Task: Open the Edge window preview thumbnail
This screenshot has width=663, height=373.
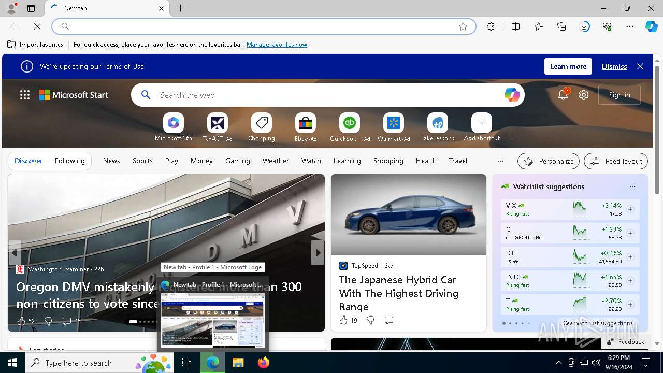Action: pyautogui.click(x=213, y=320)
